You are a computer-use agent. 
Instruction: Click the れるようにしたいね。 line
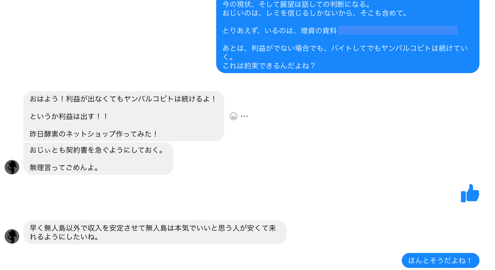64,237
